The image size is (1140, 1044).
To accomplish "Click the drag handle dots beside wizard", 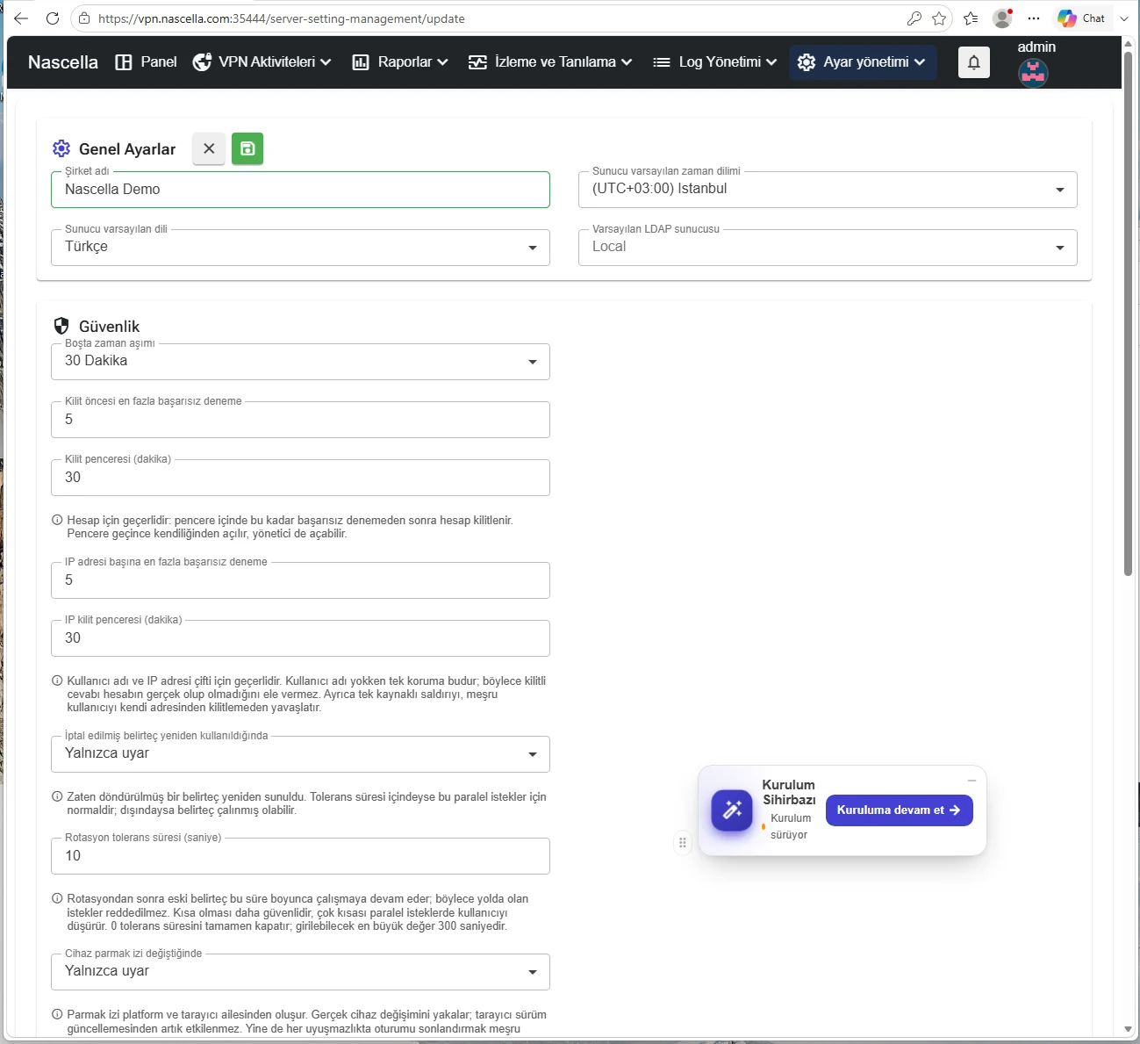I will (683, 843).
